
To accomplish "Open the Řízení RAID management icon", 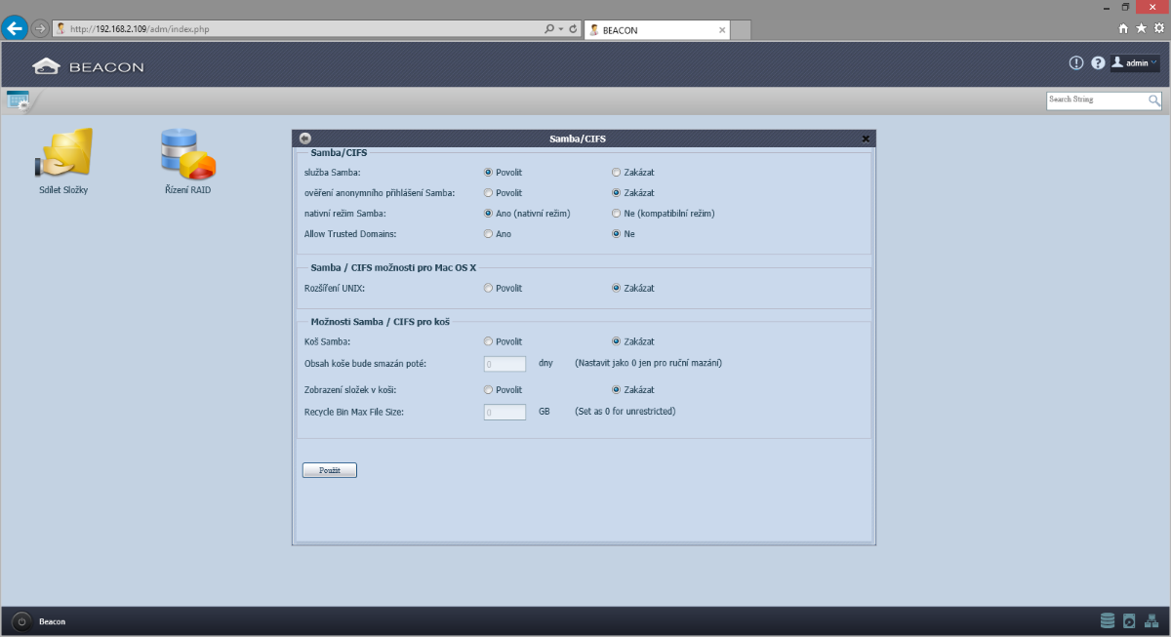I will tap(187, 154).
